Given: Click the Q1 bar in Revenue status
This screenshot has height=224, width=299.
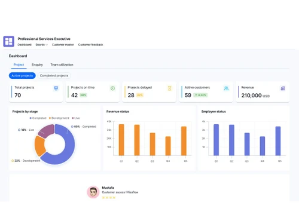Looking at the screenshot, I should (121, 140).
